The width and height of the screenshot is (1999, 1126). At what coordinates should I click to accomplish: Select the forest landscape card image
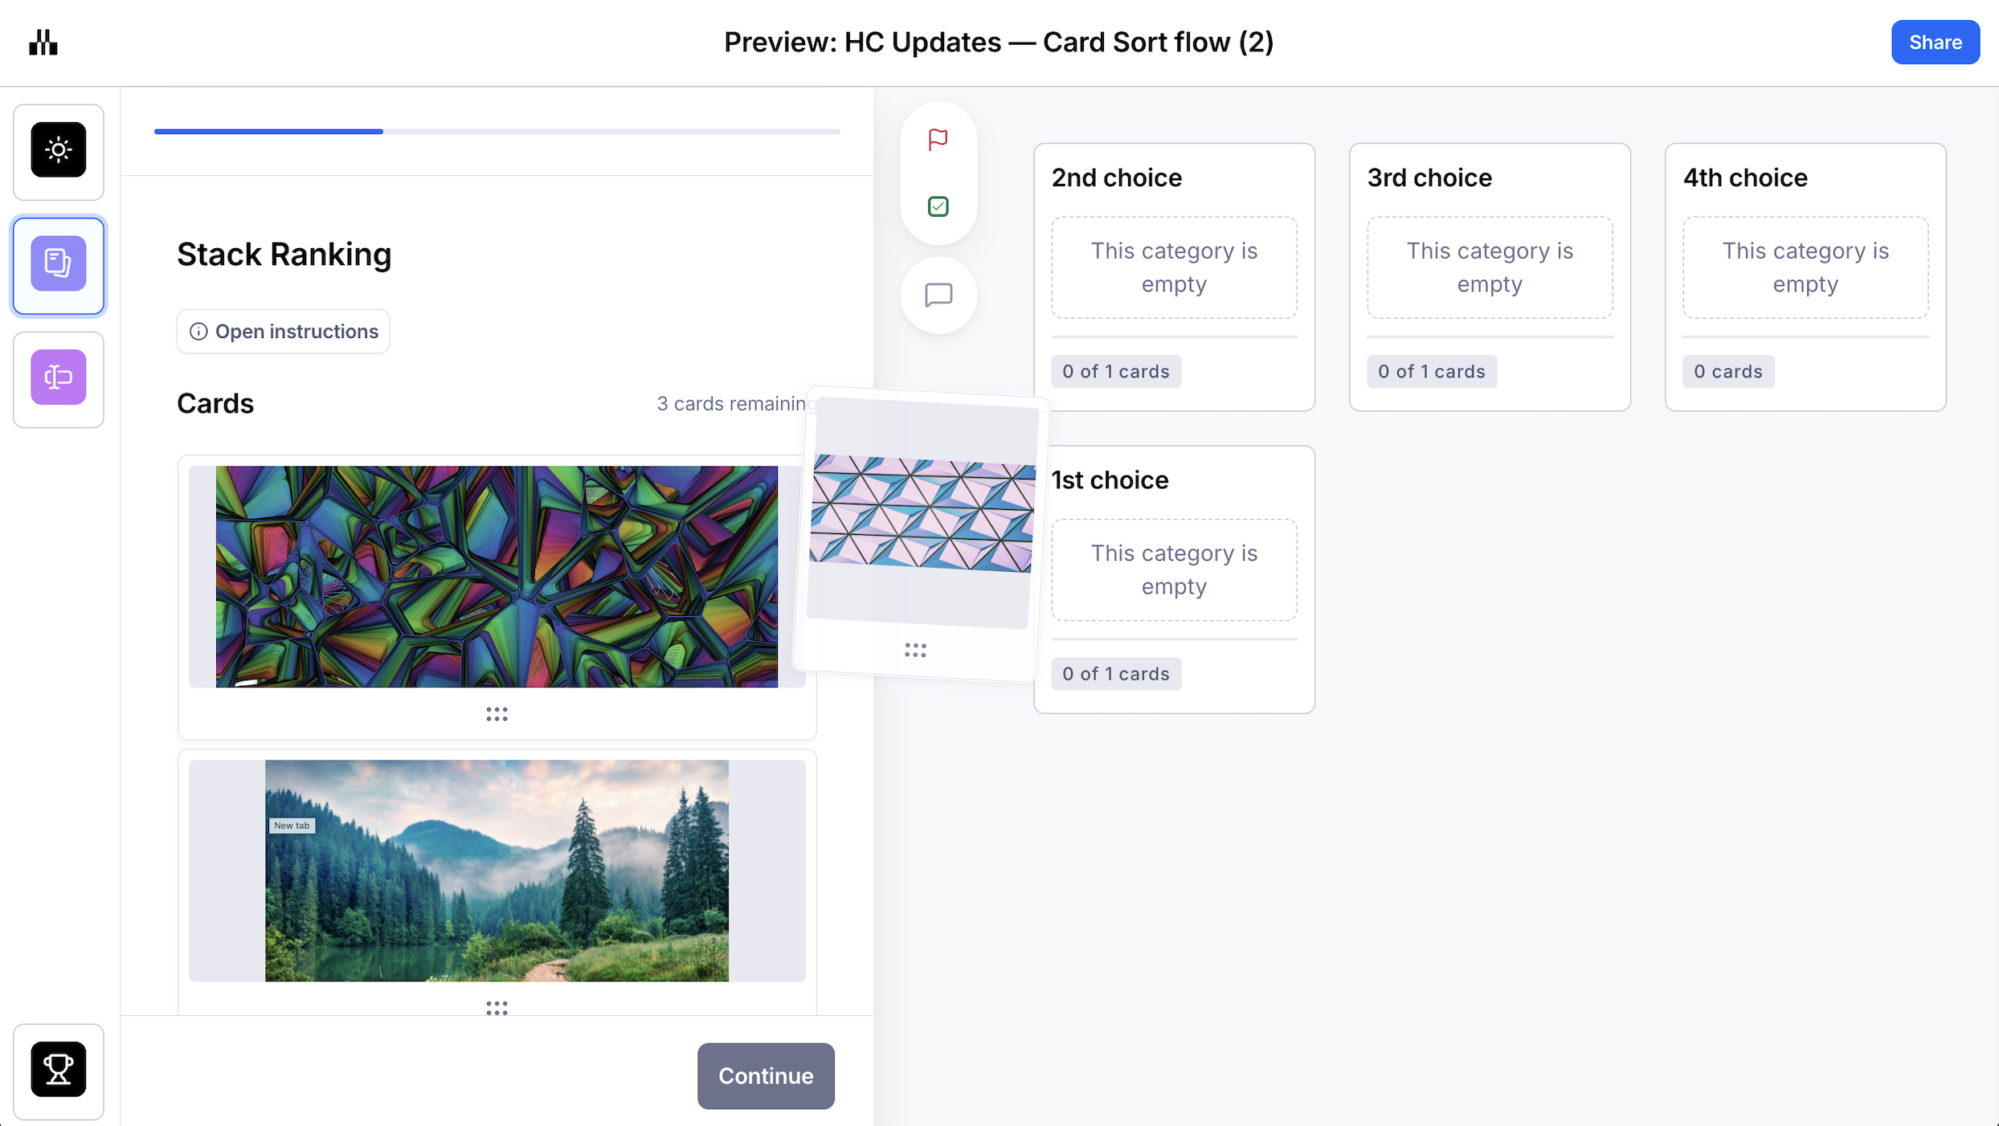[497, 870]
